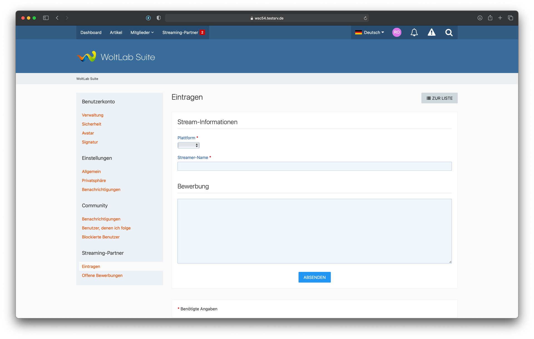Open the tab overview icon
The image size is (534, 339).
[510, 18]
